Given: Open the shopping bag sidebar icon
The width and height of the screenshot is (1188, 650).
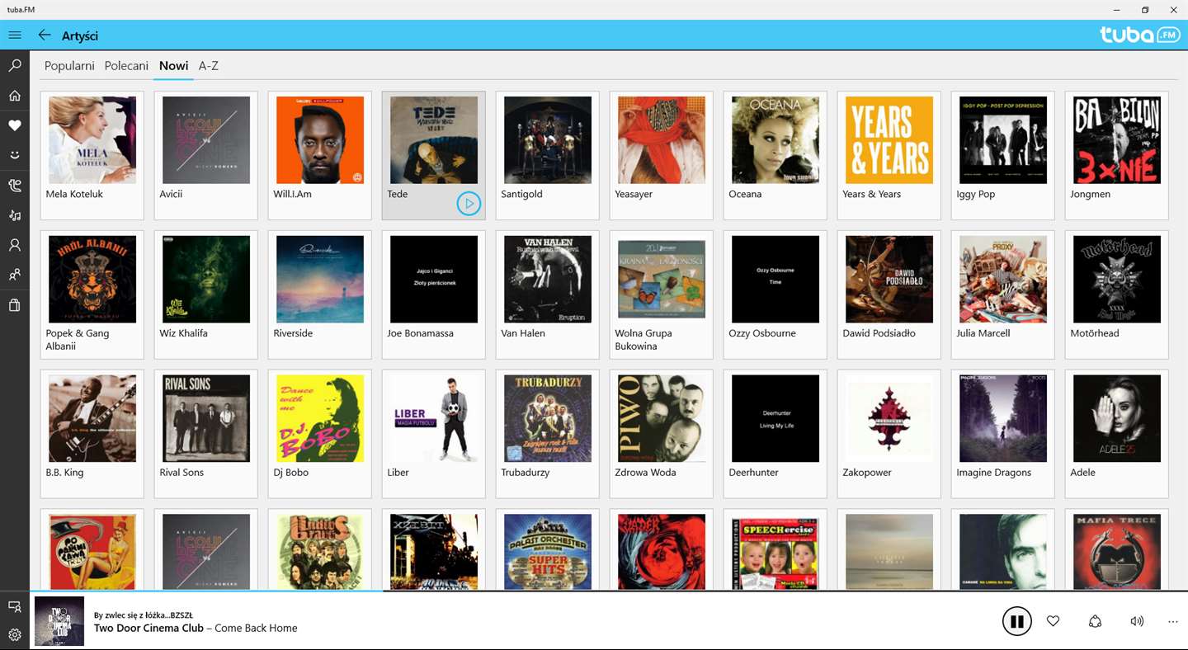Looking at the screenshot, I should pyautogui.click(x=15, y=305).
